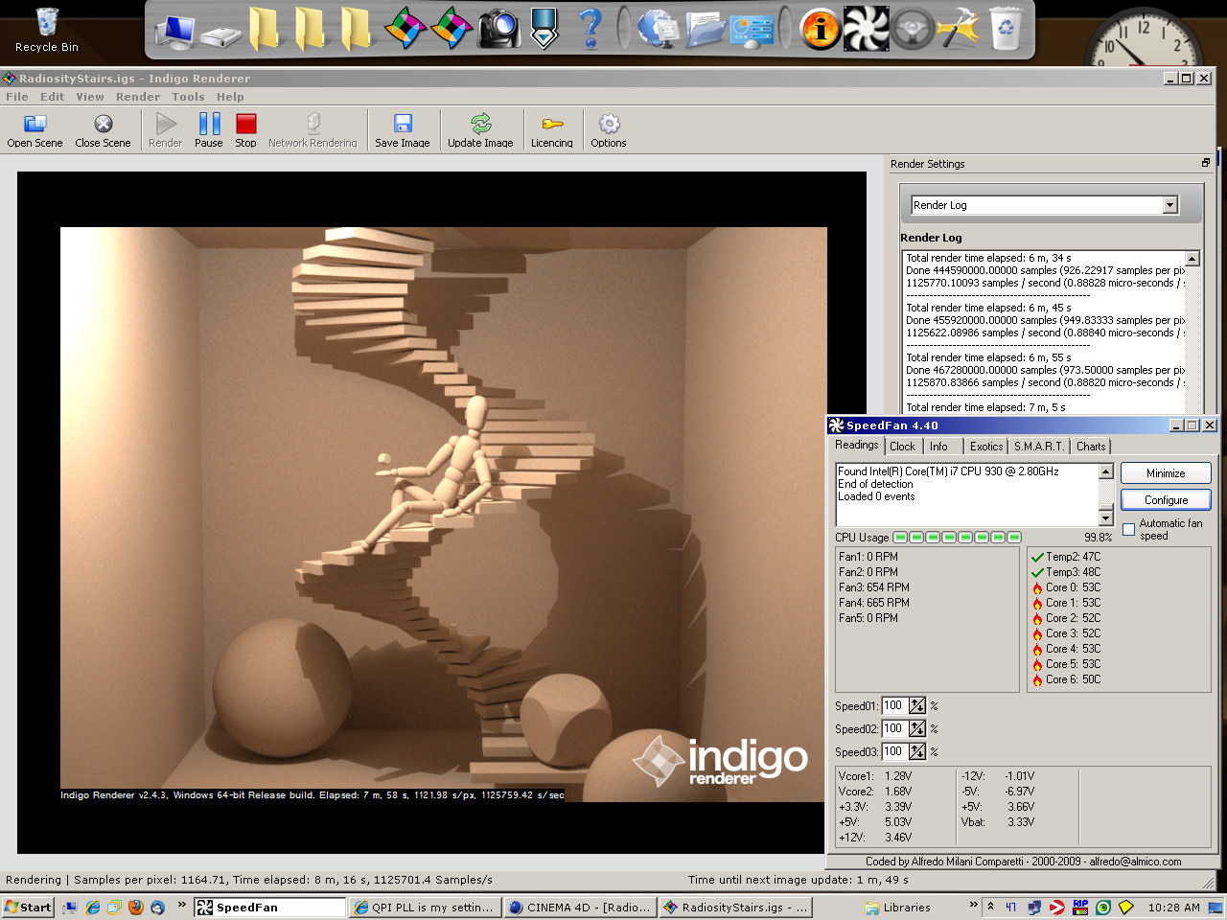Launch Internet Explorer from the quick launch bar
The height and width of the screenshot is (920, 1227).
point(93,907)
